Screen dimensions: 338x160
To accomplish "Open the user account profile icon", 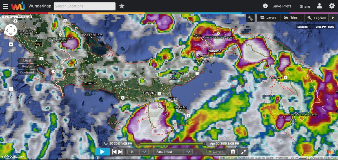I will (319, 6).
